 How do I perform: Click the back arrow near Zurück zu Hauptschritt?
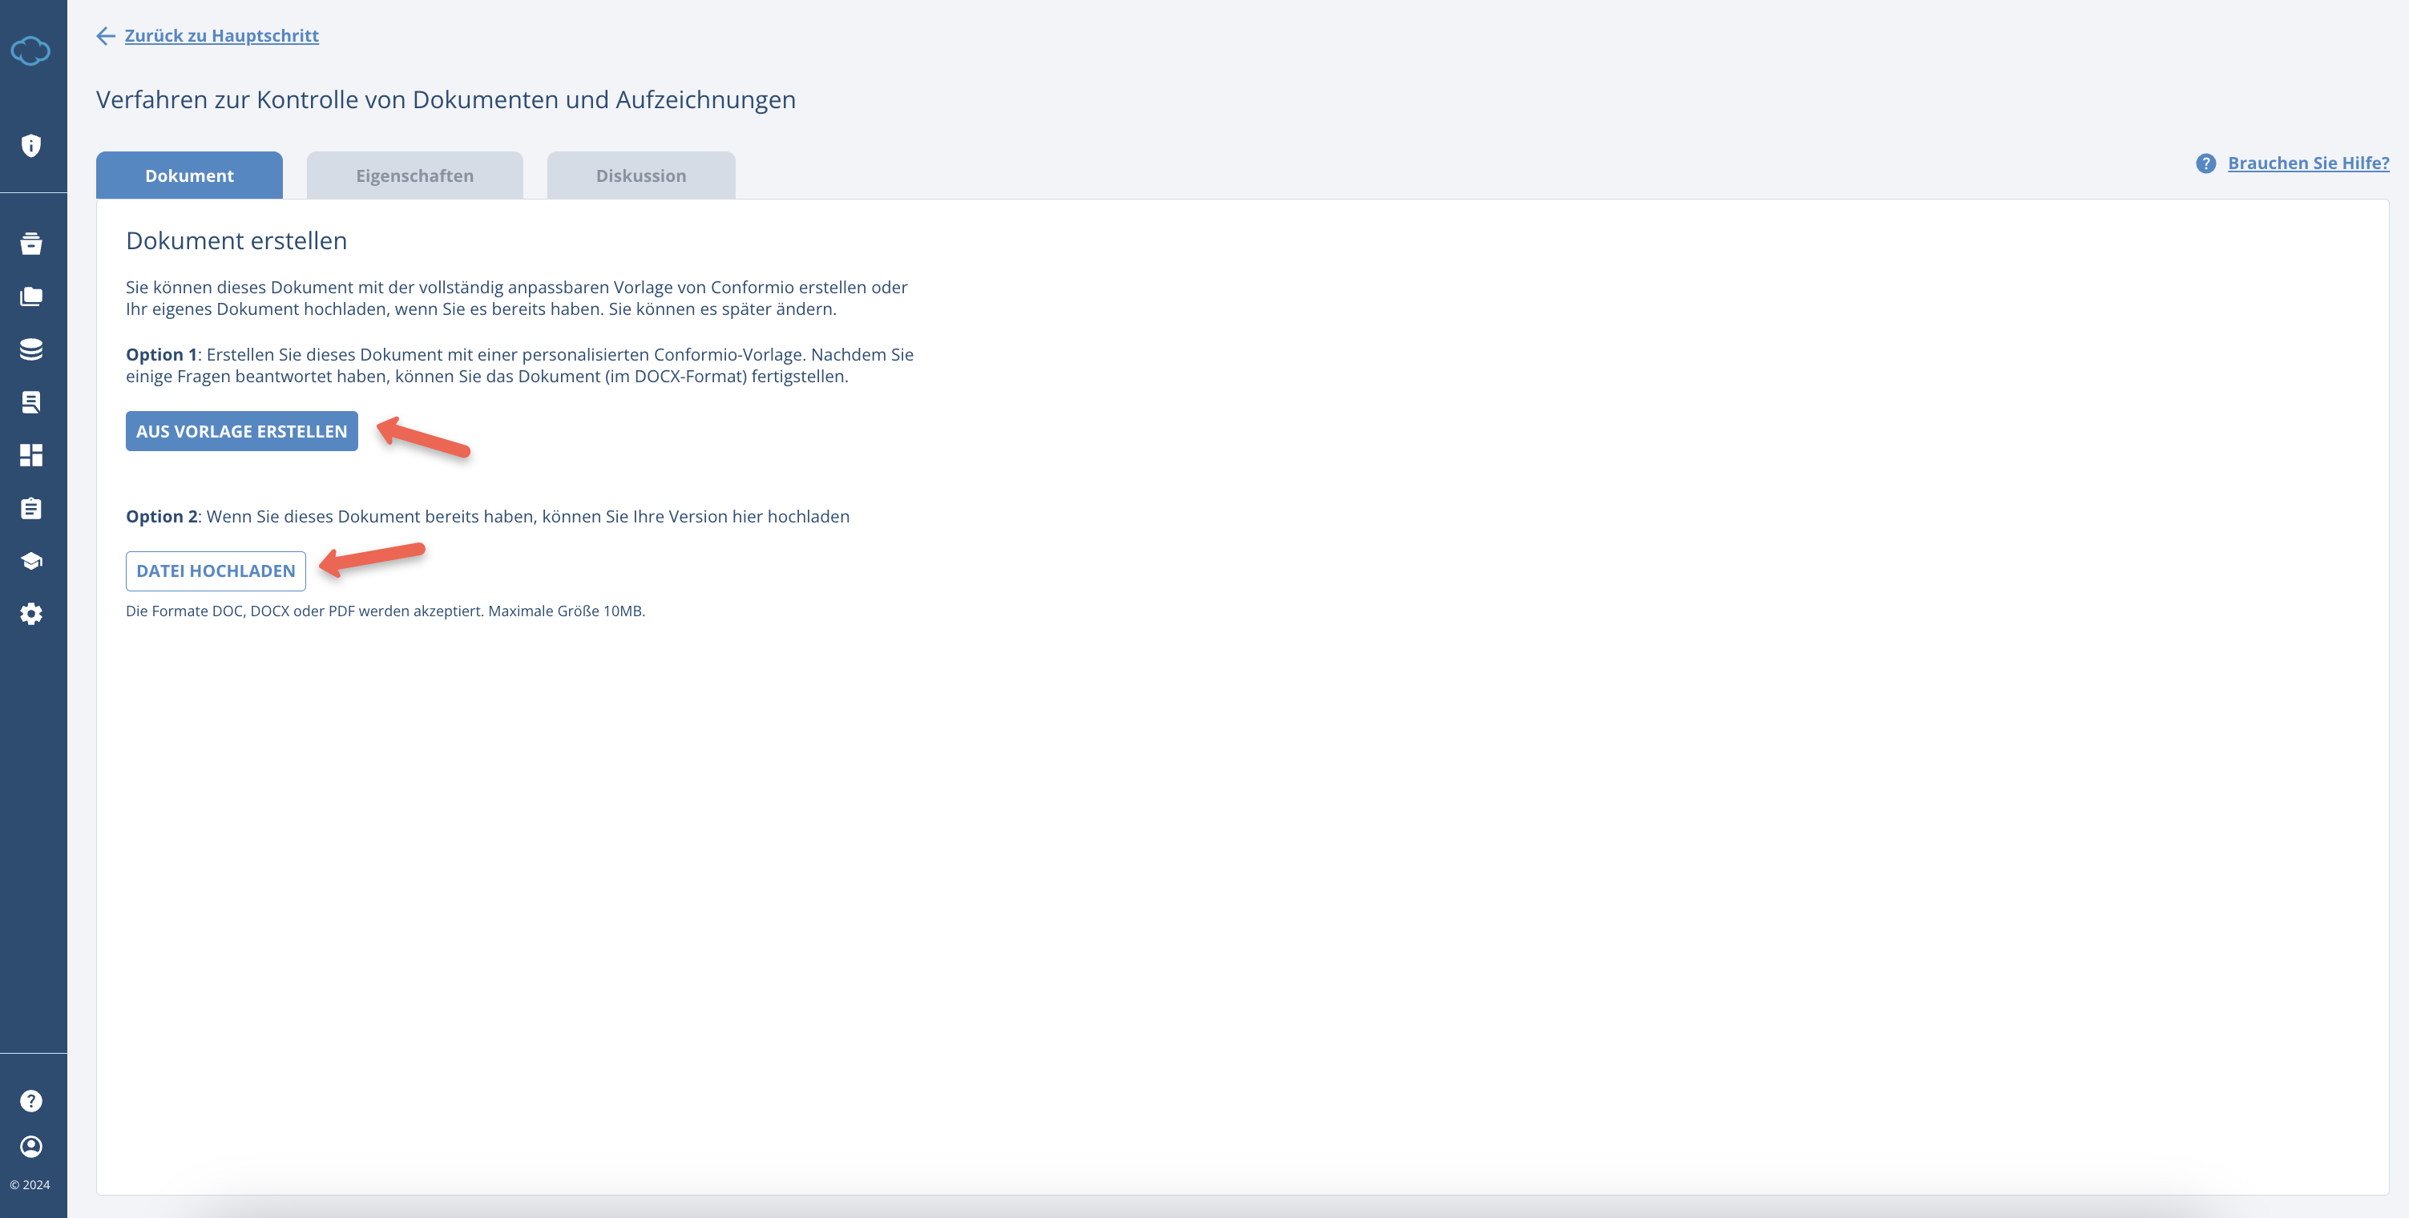[104, 36]
